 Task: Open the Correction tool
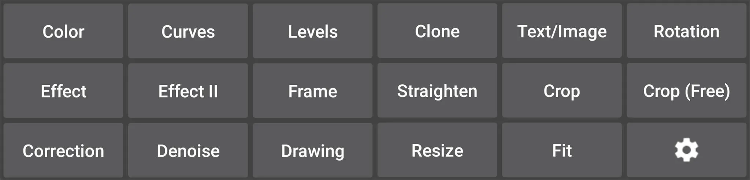click(x=63, y=150)
